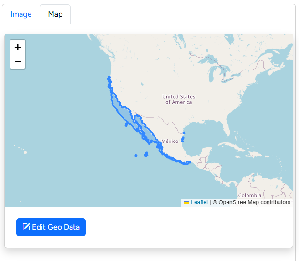Select the Map tab
This screenshot has height=261, width=299.
55,14
